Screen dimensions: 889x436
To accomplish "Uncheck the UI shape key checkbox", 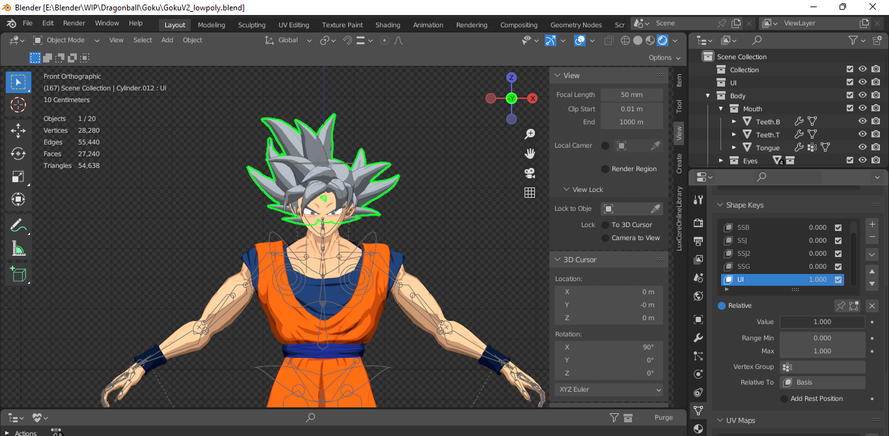I will click(838, 280).
